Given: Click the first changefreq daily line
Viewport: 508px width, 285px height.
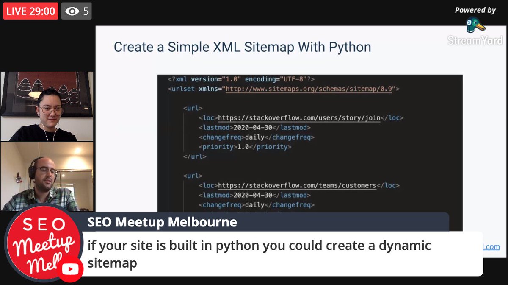Looking at the screenshot, I should pos(256,137).
